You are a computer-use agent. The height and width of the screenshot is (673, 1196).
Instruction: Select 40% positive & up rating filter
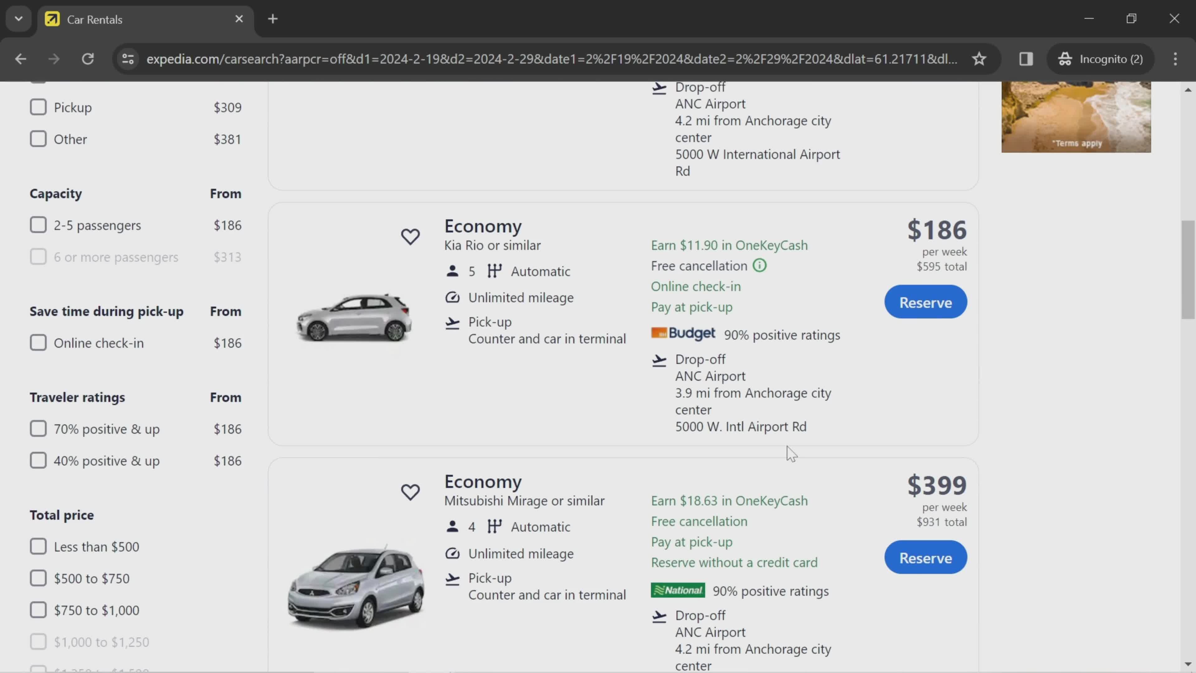[38, 461]
